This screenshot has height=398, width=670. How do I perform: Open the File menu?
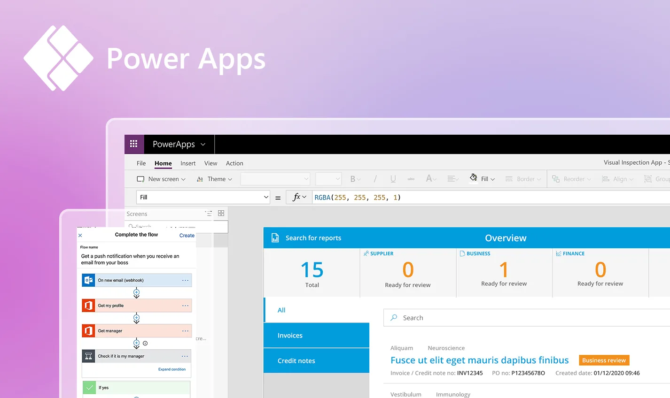[141, 163]
